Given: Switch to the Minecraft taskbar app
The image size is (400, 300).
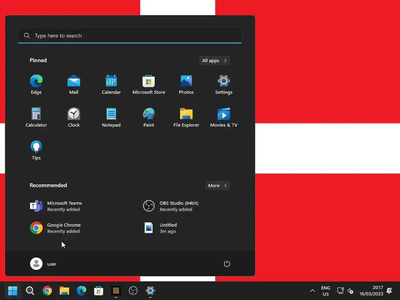Looking at the screenshot, I should pos(116,291).
